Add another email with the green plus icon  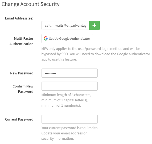95,25
